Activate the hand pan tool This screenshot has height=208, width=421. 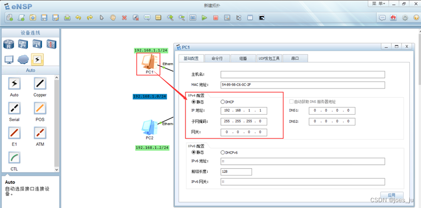(113, 17)
